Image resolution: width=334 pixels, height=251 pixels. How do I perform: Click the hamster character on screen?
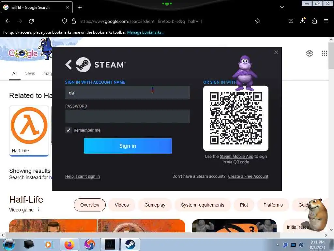coord(317,215)
